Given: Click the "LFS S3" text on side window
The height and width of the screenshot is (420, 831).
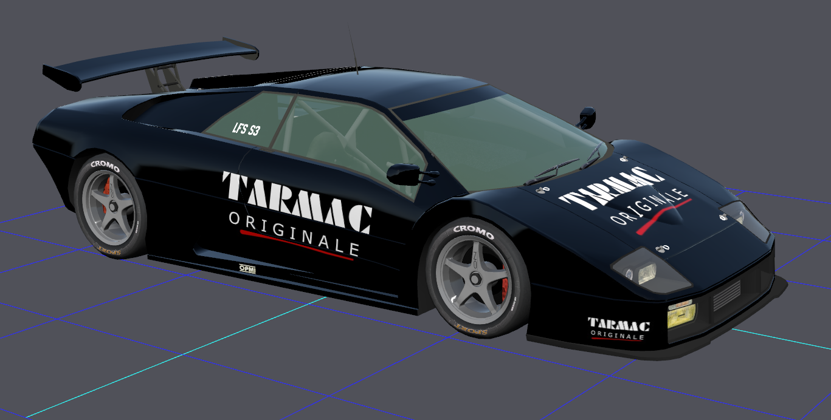Looking at the screenshot, I should pos(246,129).
